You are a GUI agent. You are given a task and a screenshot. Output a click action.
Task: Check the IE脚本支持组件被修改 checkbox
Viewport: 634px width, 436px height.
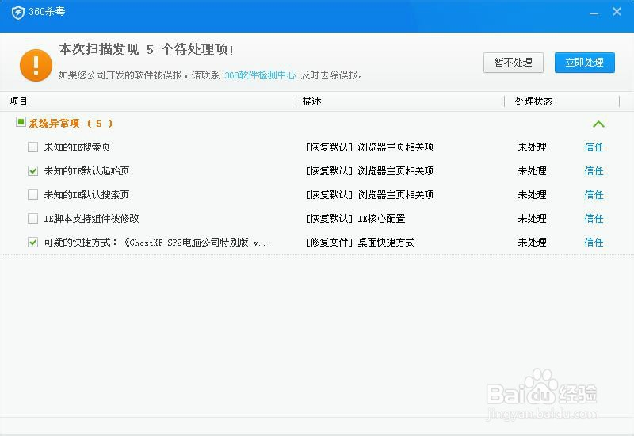click(x=32, y=219)
